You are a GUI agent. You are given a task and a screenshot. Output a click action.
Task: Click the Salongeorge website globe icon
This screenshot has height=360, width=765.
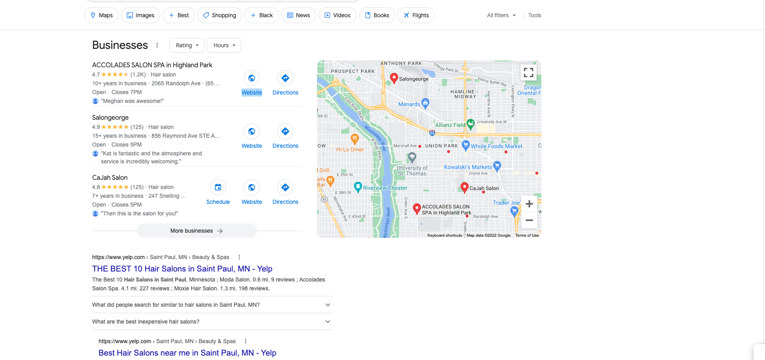pyautogui.click(x=252, y=131)
